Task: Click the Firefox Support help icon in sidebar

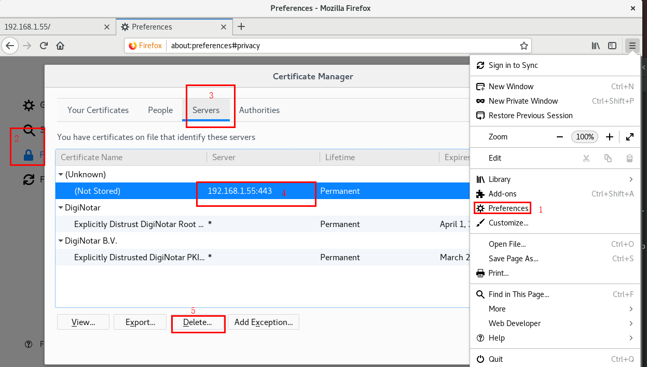Action: [x=29, y=344]
